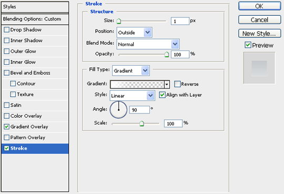Uncheck the Stroke style checkbox
Screen dimensions: 284x194
(x=6, y=148)
